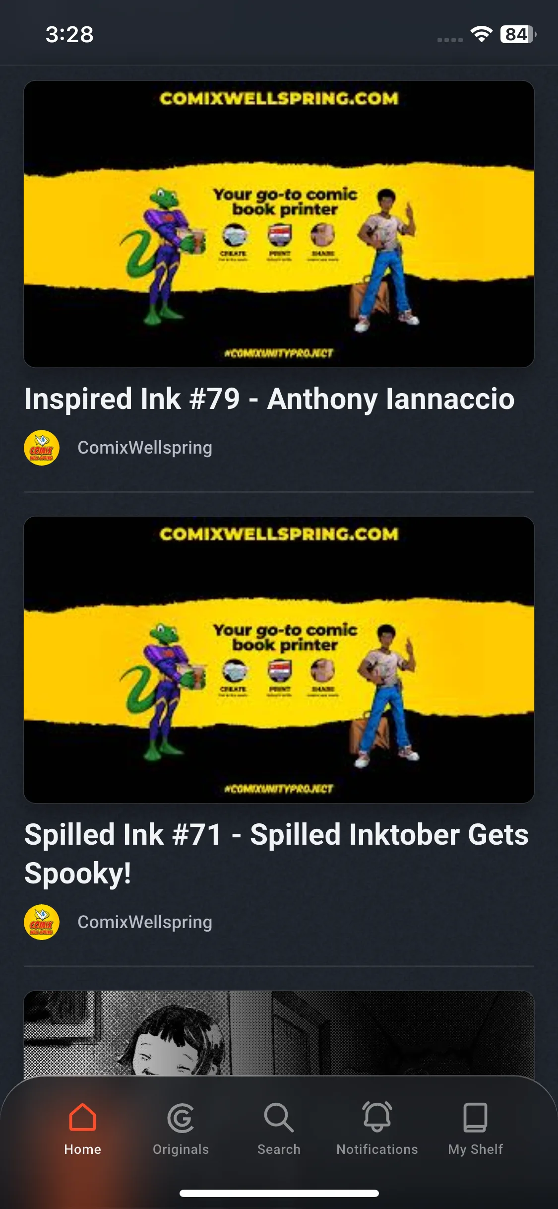Tap the first ComixWellspring banner thumbnail
Viewport: 558px width, 1209px height.
coord(279,224)
